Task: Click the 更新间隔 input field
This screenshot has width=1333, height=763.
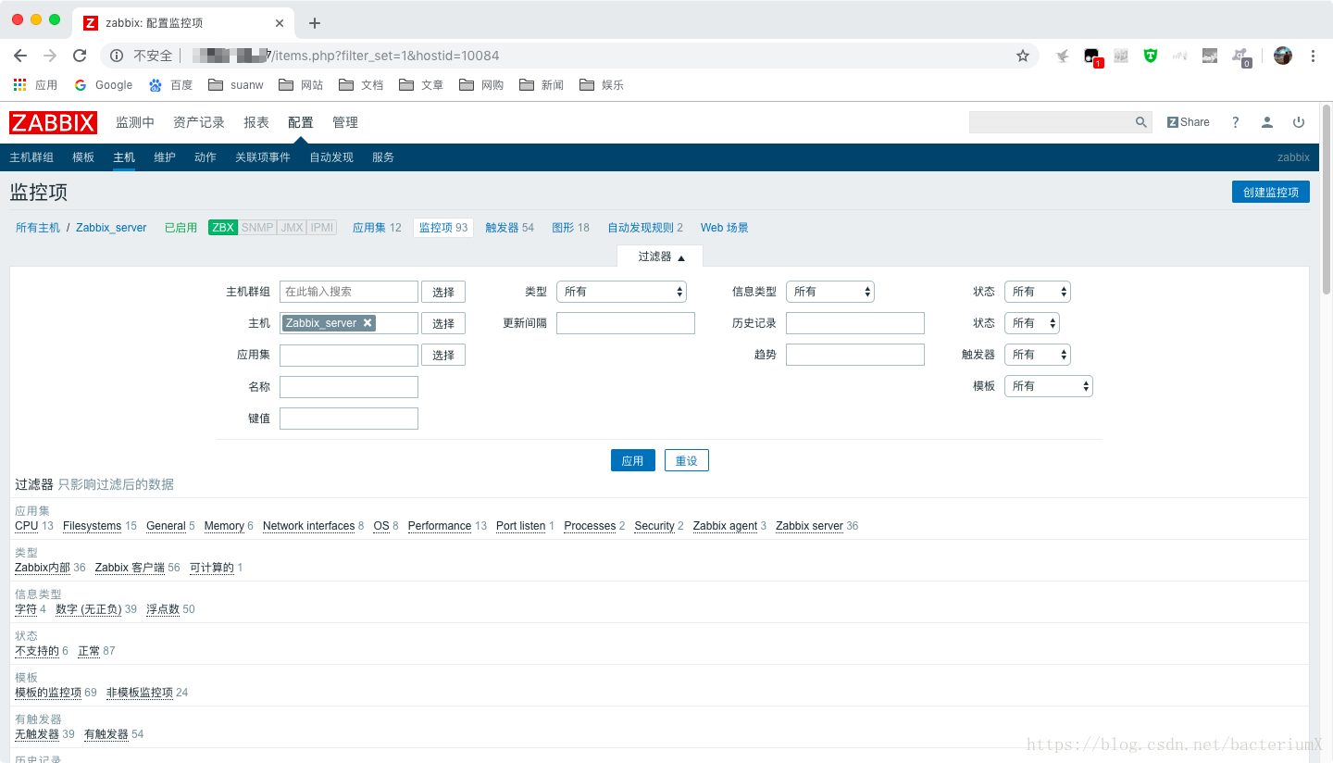Action: point(626,323)
